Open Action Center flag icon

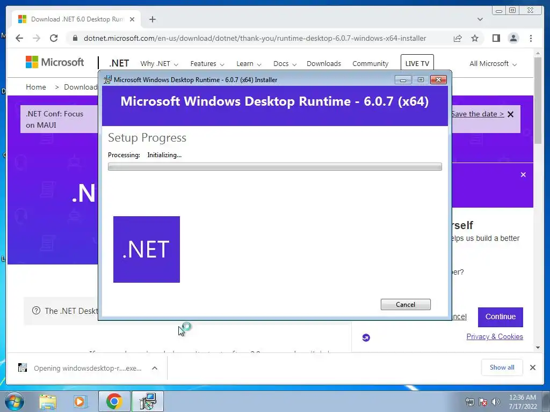click(x=483, y=402)
